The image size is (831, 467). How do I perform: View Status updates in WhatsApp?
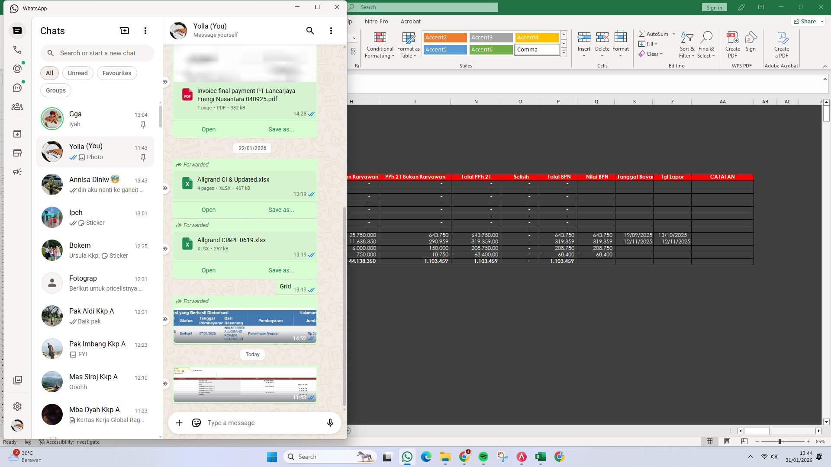(x=17, y=68)
